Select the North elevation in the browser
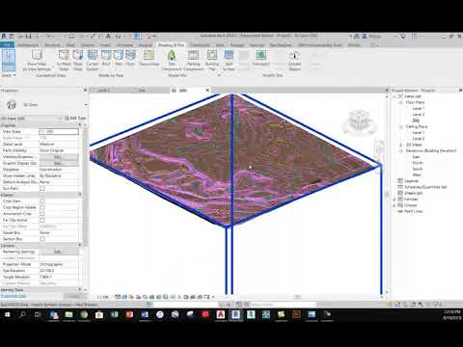The height and width of the screenshot is (347, 463). [418, 163]
